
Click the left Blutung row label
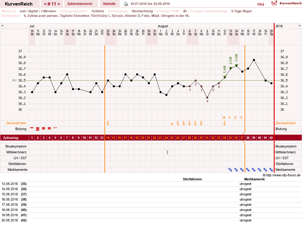[21, 129]
